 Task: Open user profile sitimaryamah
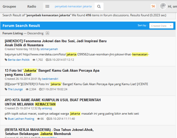click(49, 49)
